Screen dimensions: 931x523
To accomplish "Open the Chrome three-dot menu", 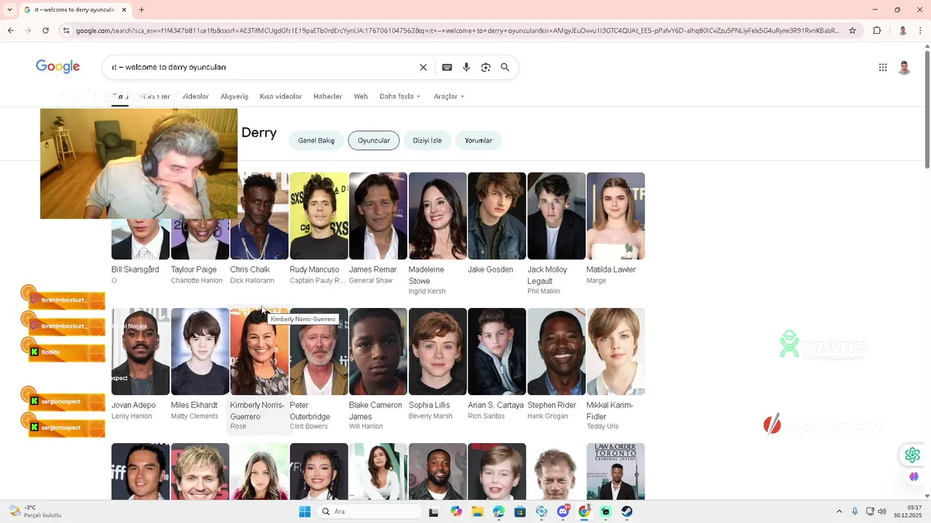I will (921, 31).
